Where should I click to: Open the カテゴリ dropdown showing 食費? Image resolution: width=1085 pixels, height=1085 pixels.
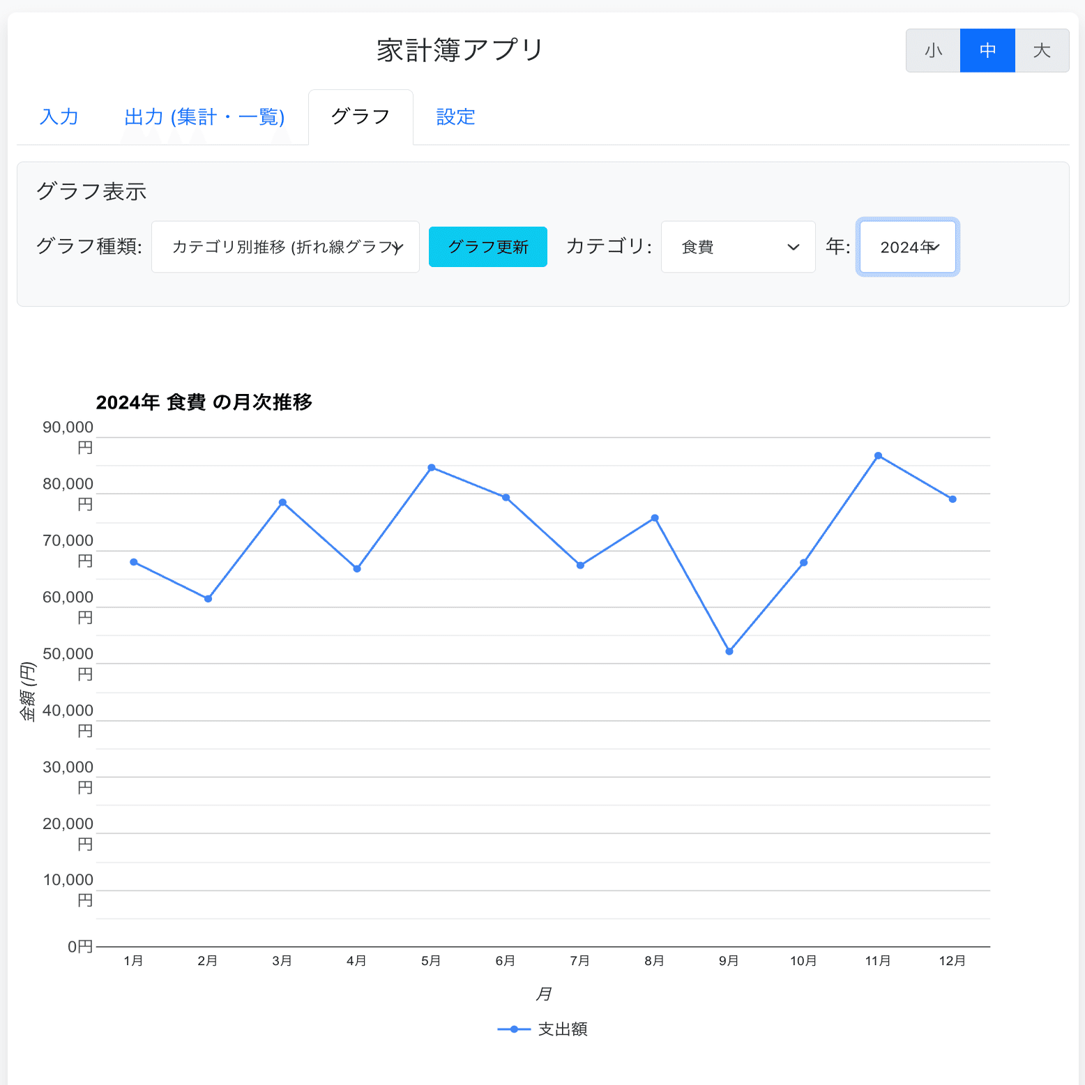tap(738, 246)
